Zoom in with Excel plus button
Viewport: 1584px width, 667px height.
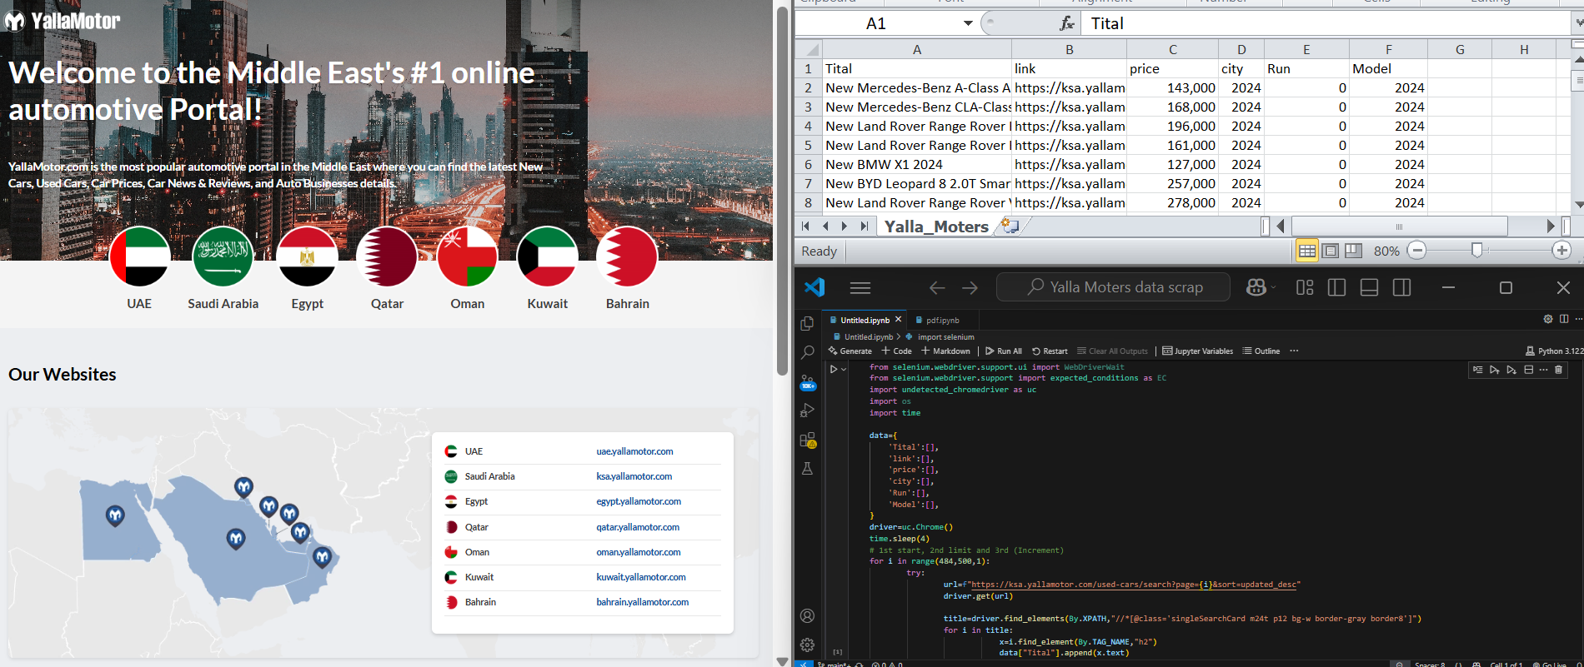(1561, 251)
